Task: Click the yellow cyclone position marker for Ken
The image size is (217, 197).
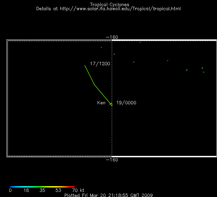Action: coord(111,104)
